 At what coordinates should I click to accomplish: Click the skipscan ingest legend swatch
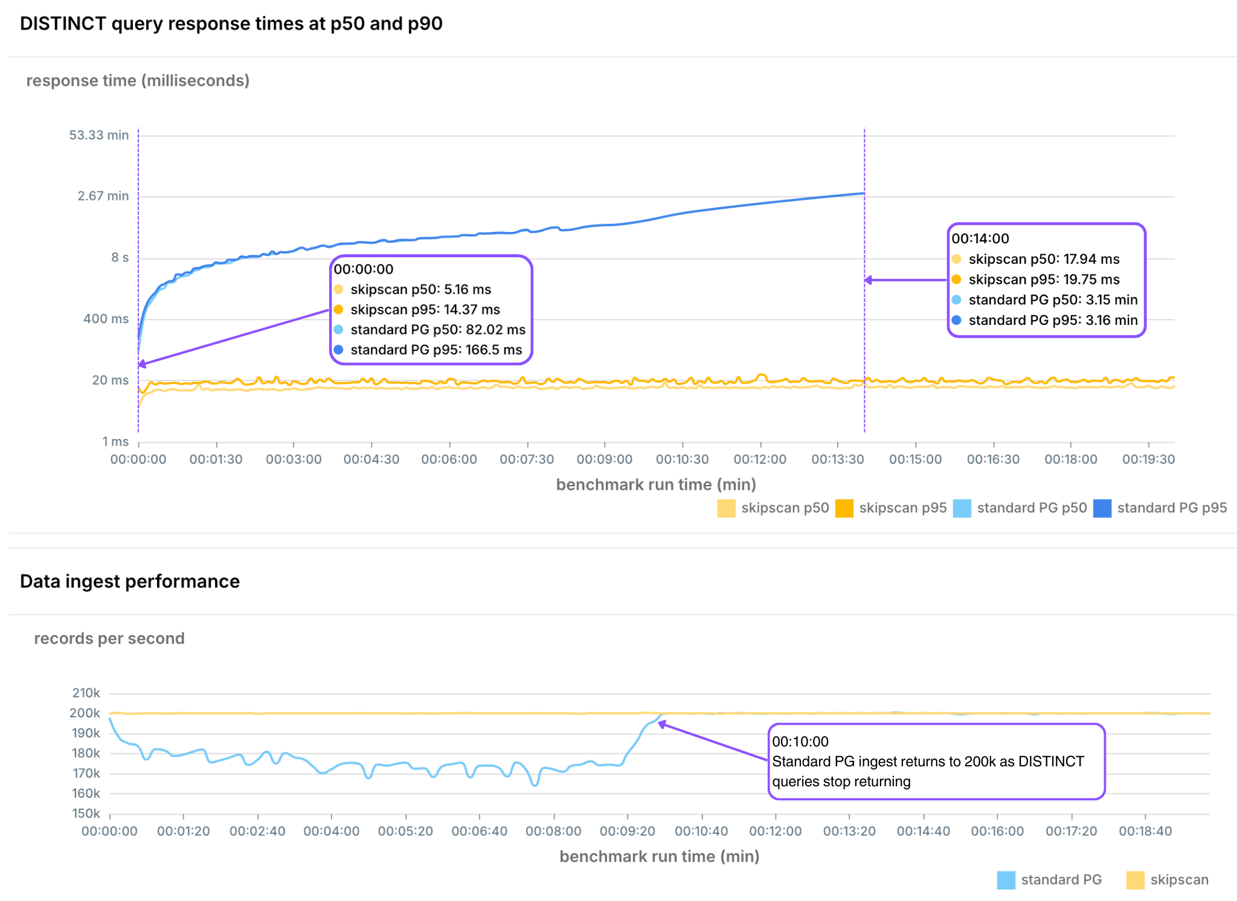click(1135, 880)
